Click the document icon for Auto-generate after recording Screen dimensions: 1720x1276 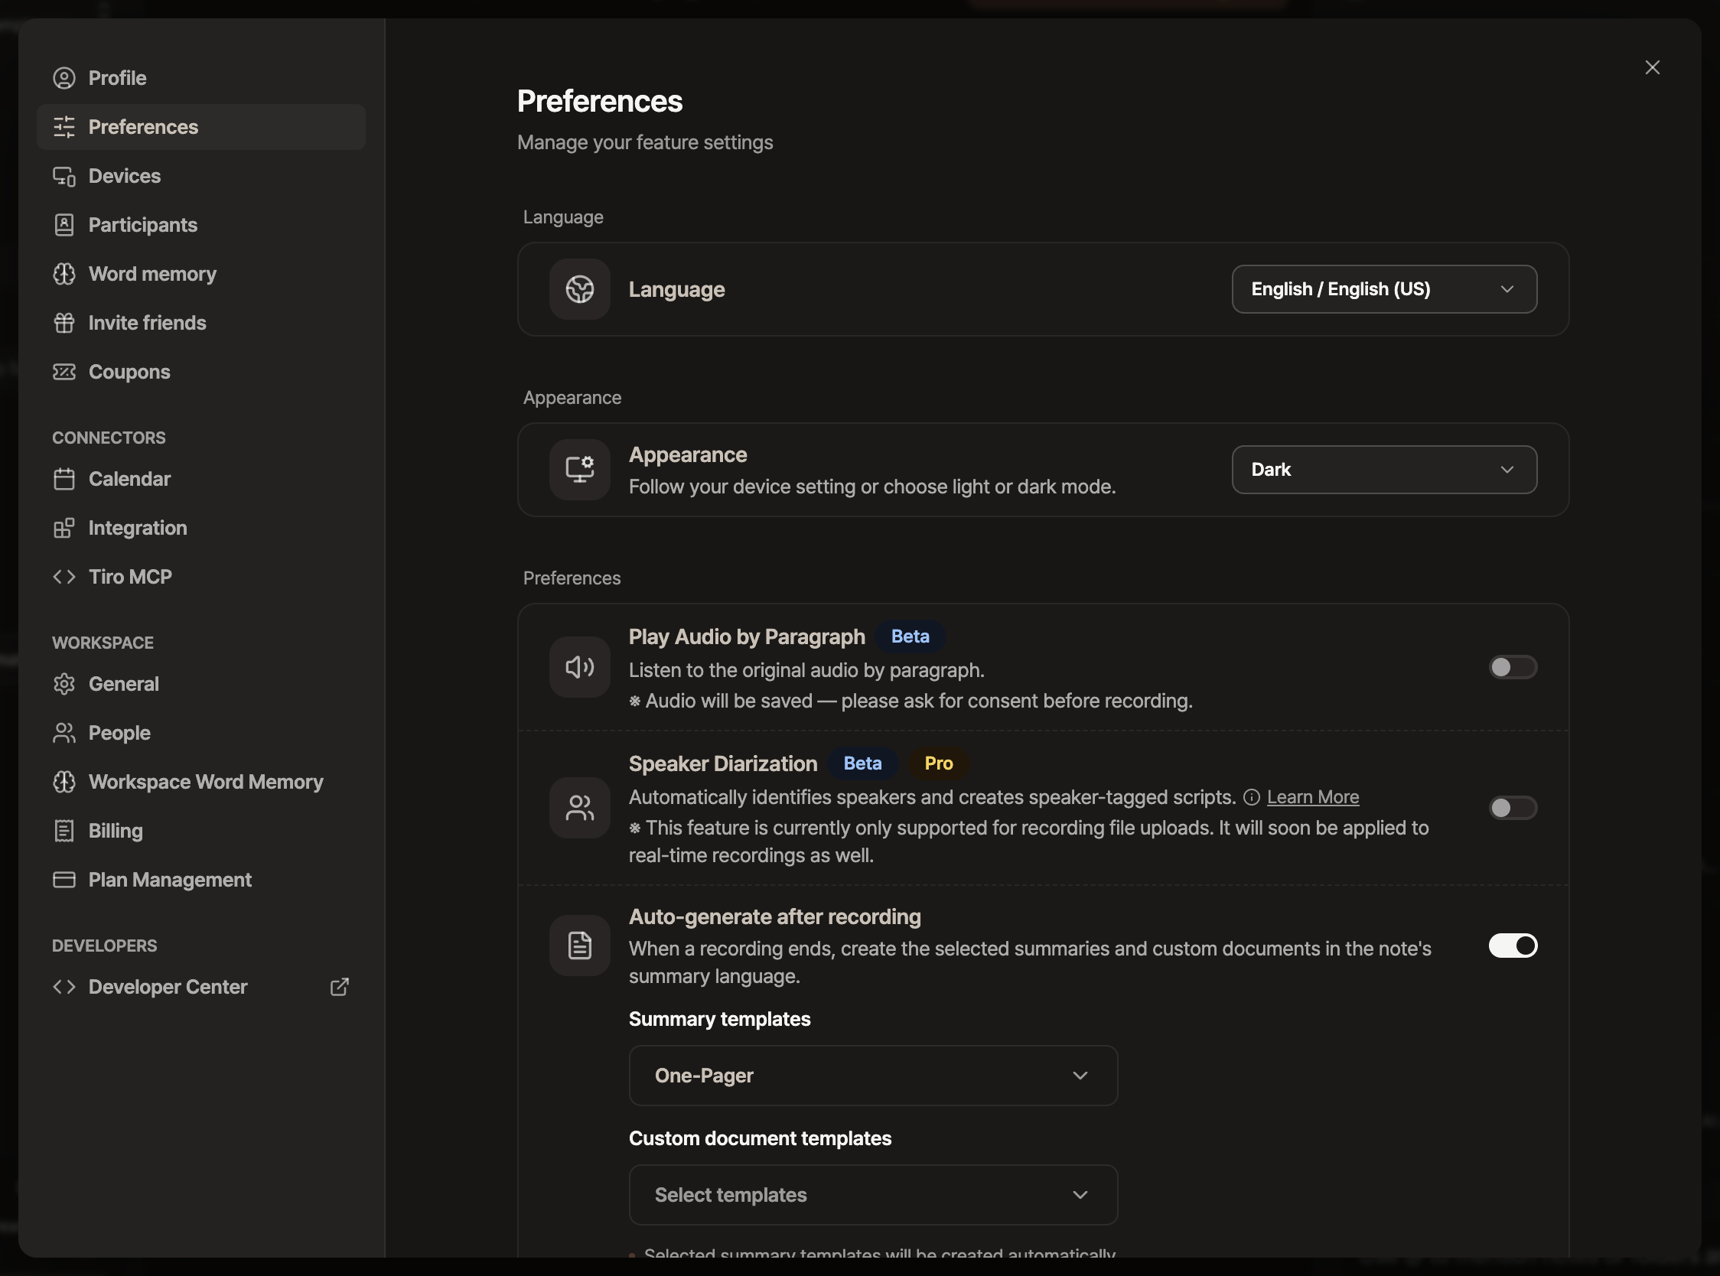point(580,946)
